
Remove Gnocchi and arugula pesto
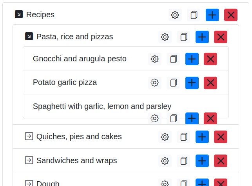coord(210,59)
